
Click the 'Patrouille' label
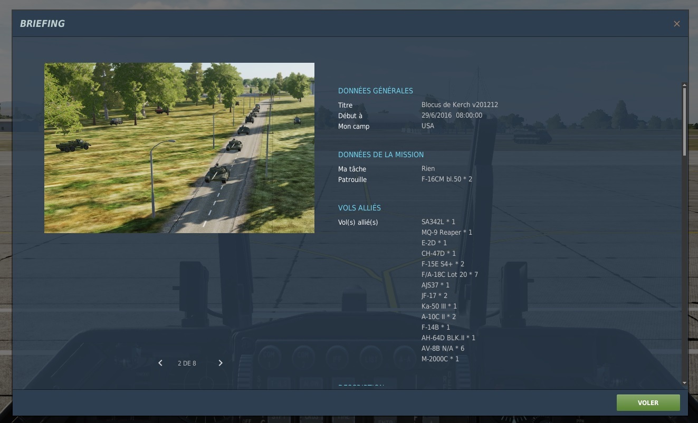click(352, 180)
